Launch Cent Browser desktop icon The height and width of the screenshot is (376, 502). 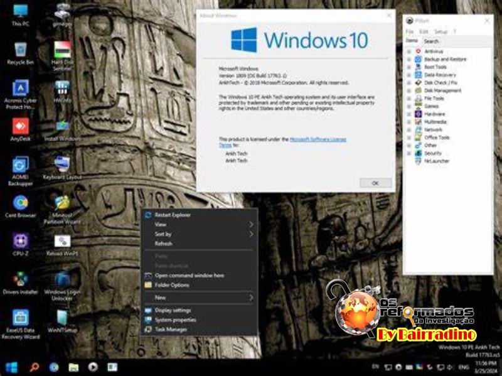point(21,206)
